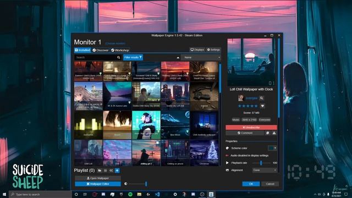352x198 pixels.
Task: Click the taskbar Settings gear icon
Action: (175, 194)
